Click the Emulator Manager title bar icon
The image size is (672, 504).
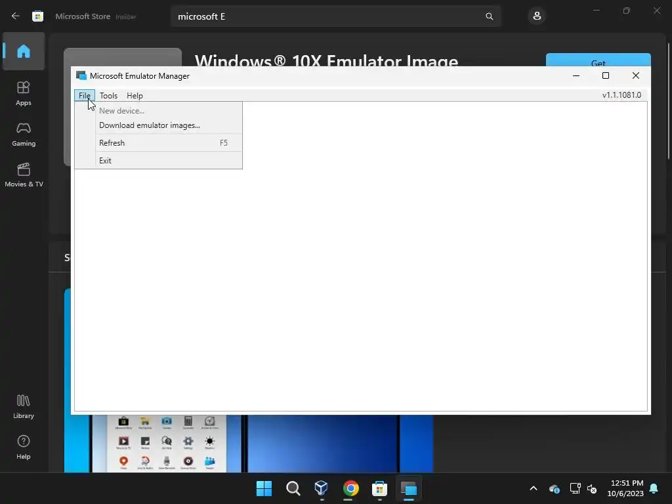tap(81, 76)
